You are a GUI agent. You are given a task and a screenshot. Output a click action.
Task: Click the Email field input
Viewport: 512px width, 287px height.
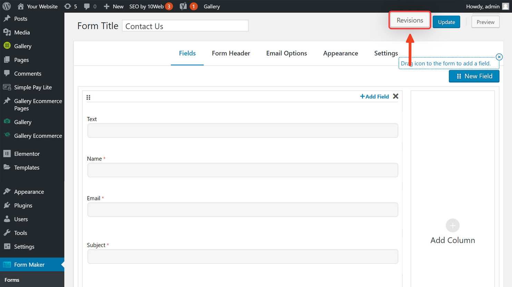click(243, 210)
